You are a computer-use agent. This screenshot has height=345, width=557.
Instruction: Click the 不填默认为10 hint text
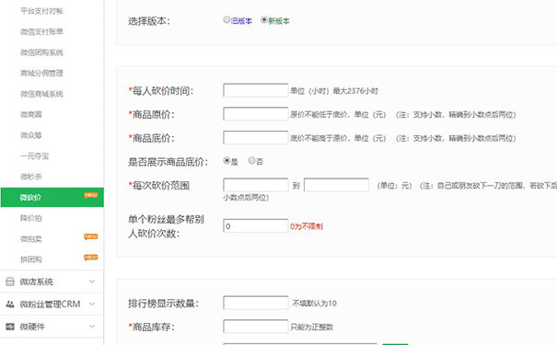(x=314, y=304)
